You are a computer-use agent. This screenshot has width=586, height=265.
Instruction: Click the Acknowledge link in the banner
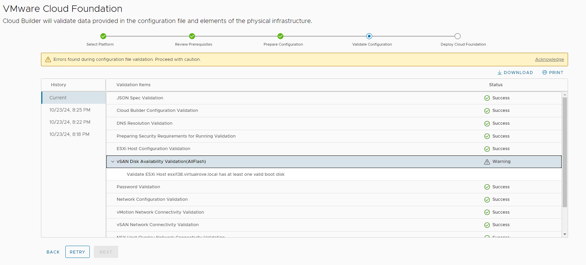(x=549, y=59)
